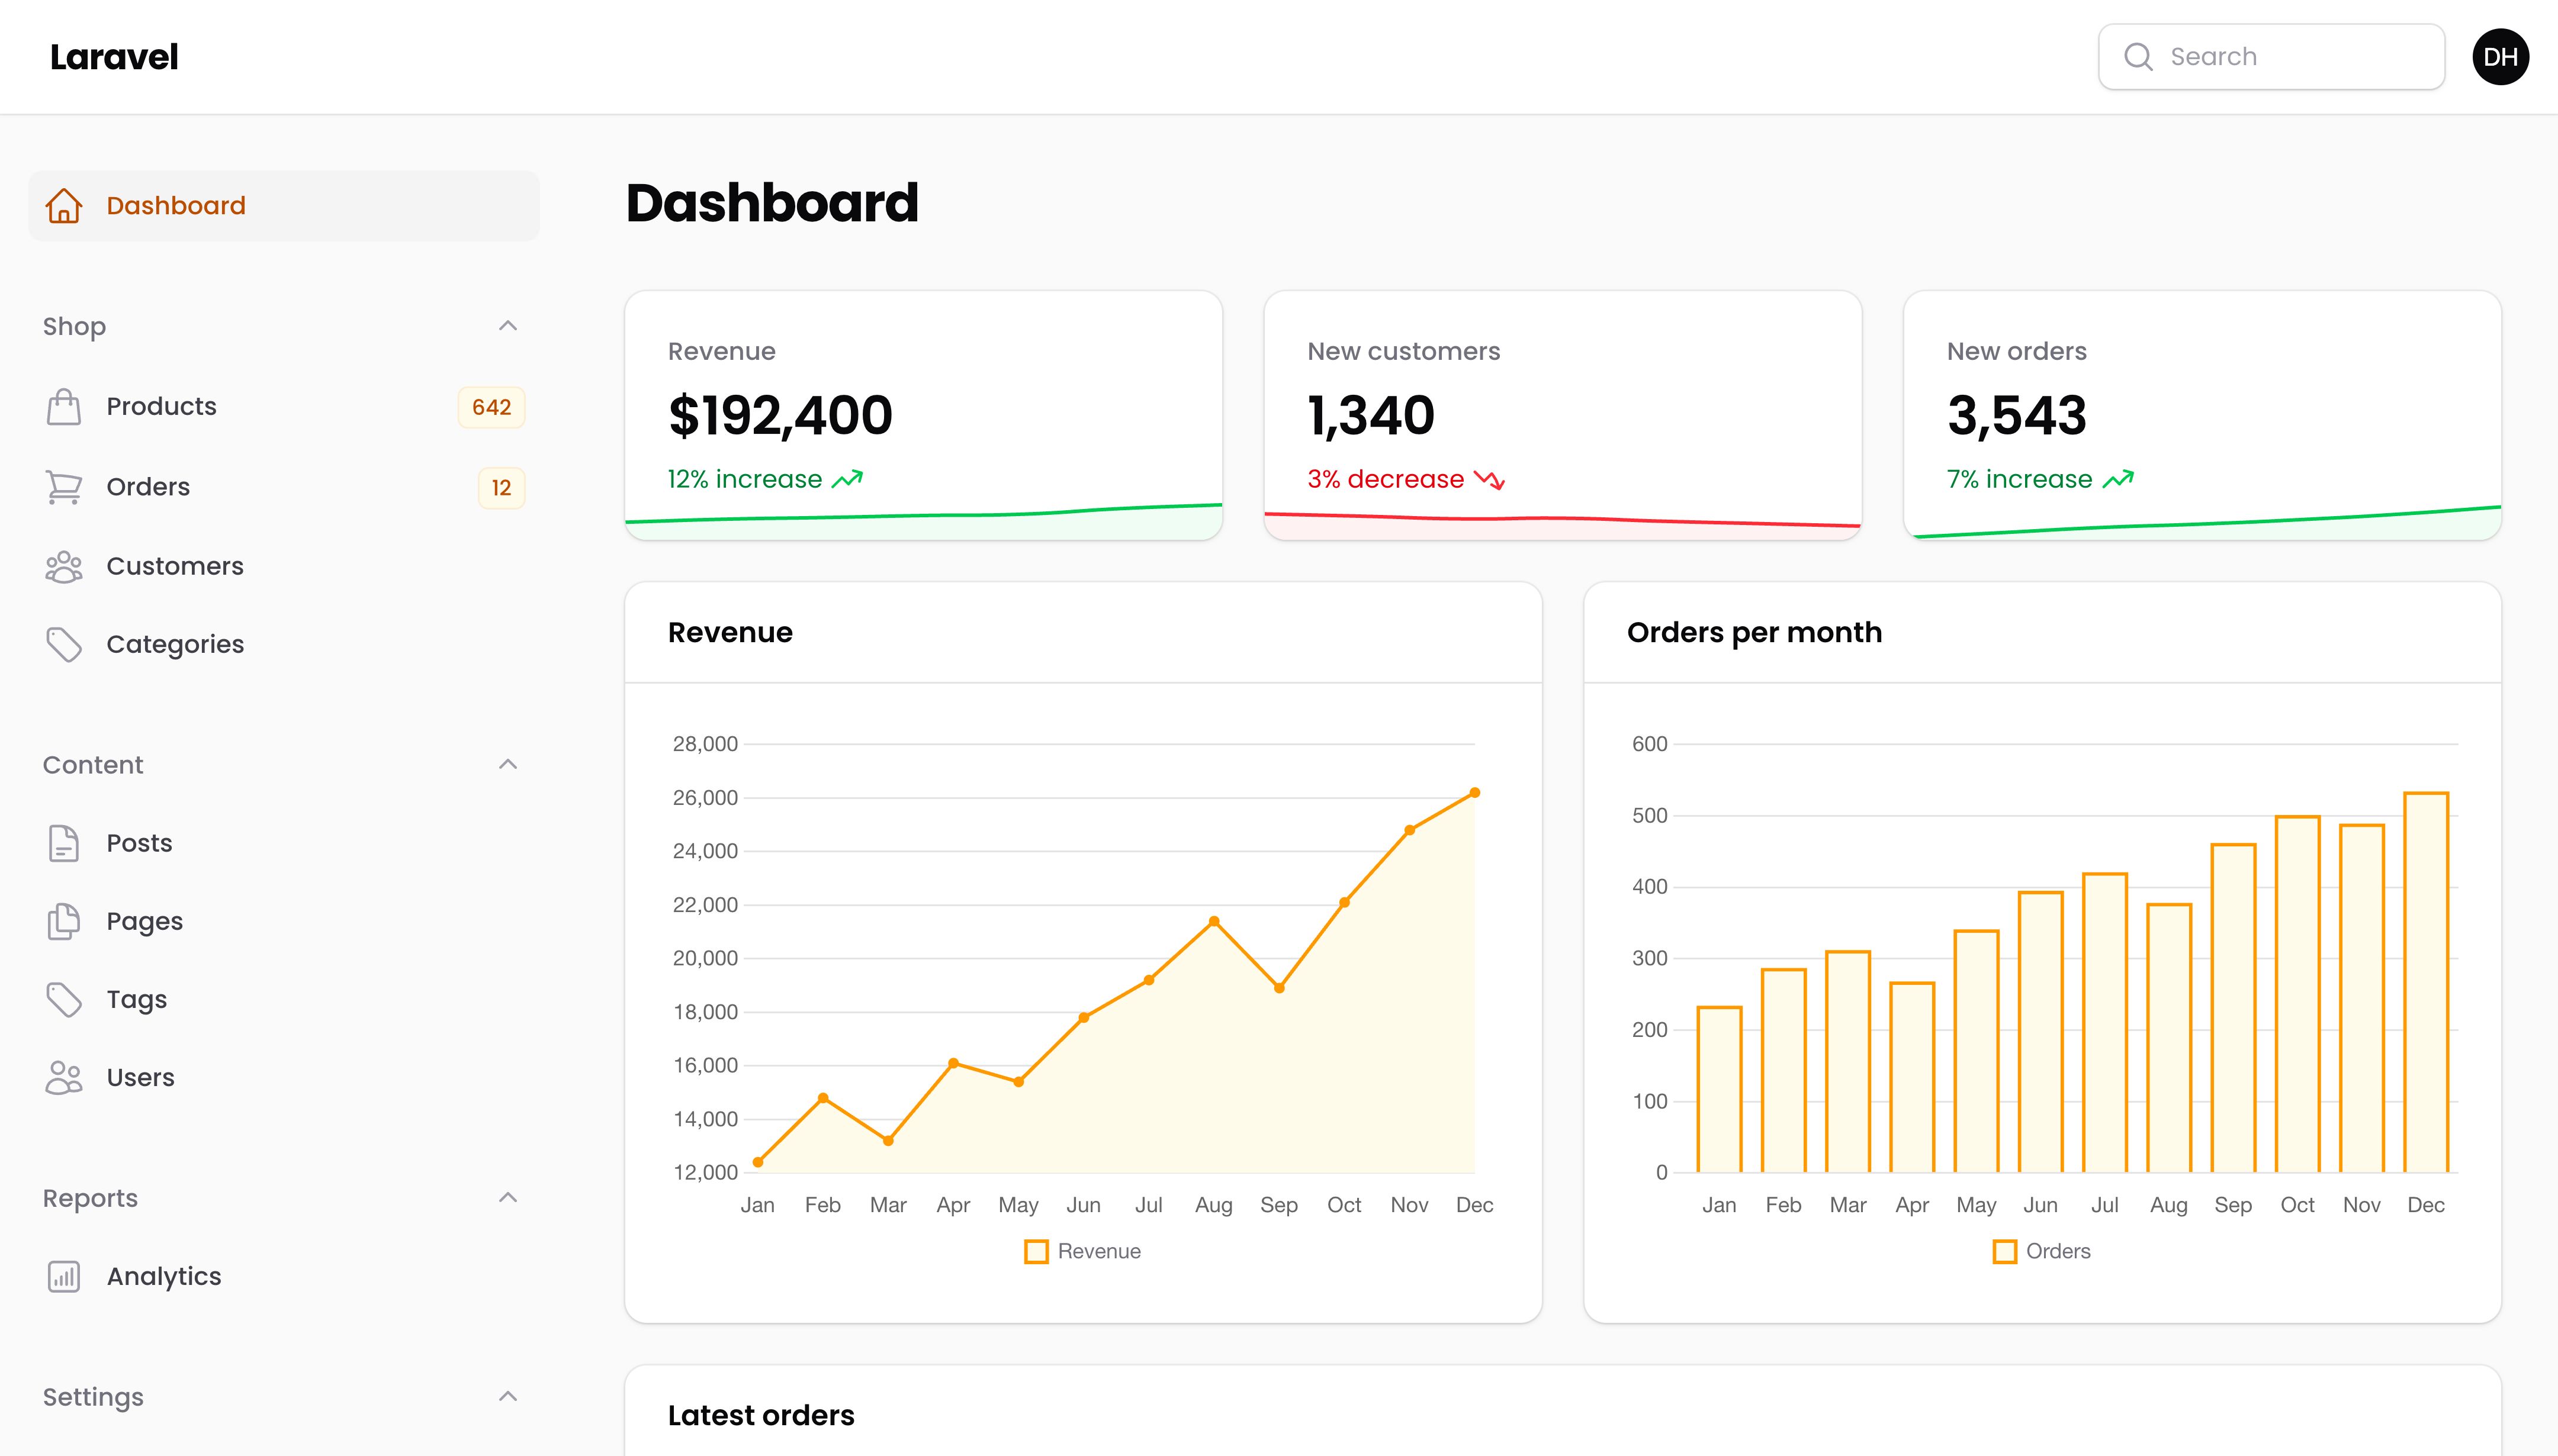2558x1456 pixels.
Task: Collapse the Content sidebar group
Action: tap(508, 764)
